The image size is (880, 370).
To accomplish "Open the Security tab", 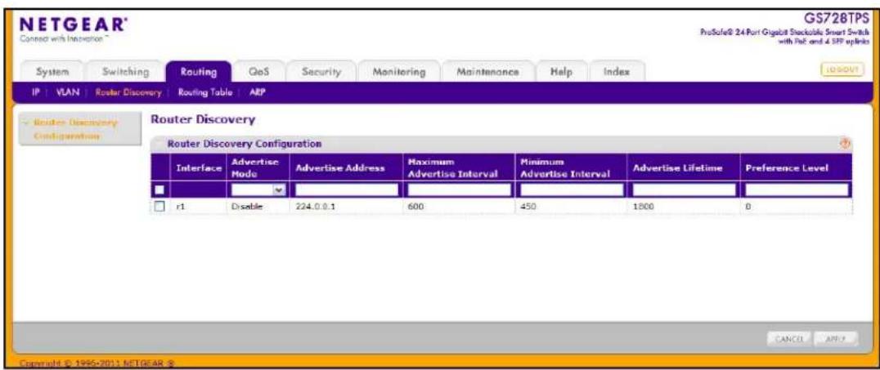I will pos(321,72).
